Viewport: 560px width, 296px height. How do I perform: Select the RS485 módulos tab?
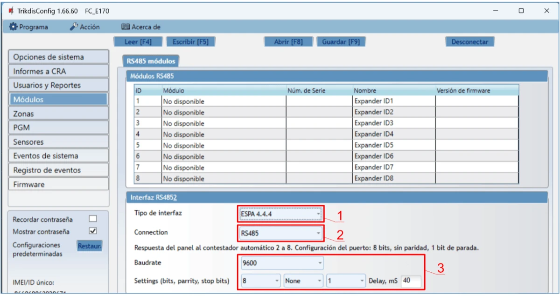[x=151, y=61]
